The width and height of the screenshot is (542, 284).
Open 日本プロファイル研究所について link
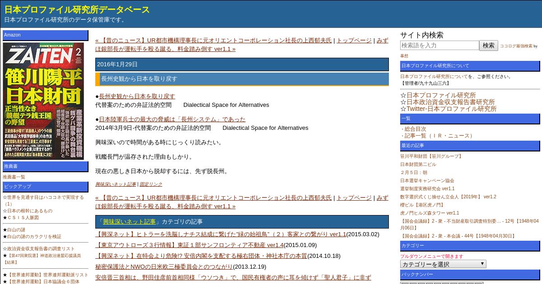(x=434, y=77)
